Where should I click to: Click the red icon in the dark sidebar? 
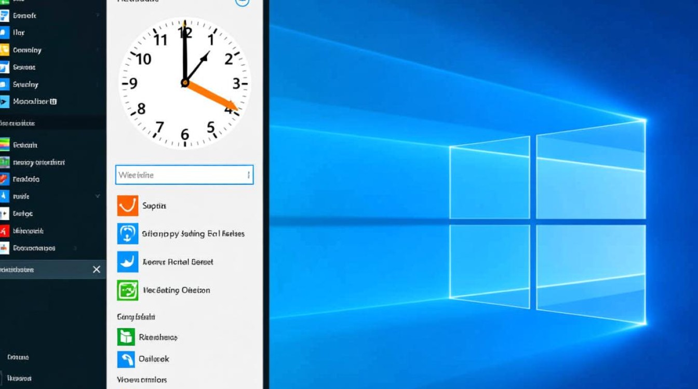click(x=4, y=231)
